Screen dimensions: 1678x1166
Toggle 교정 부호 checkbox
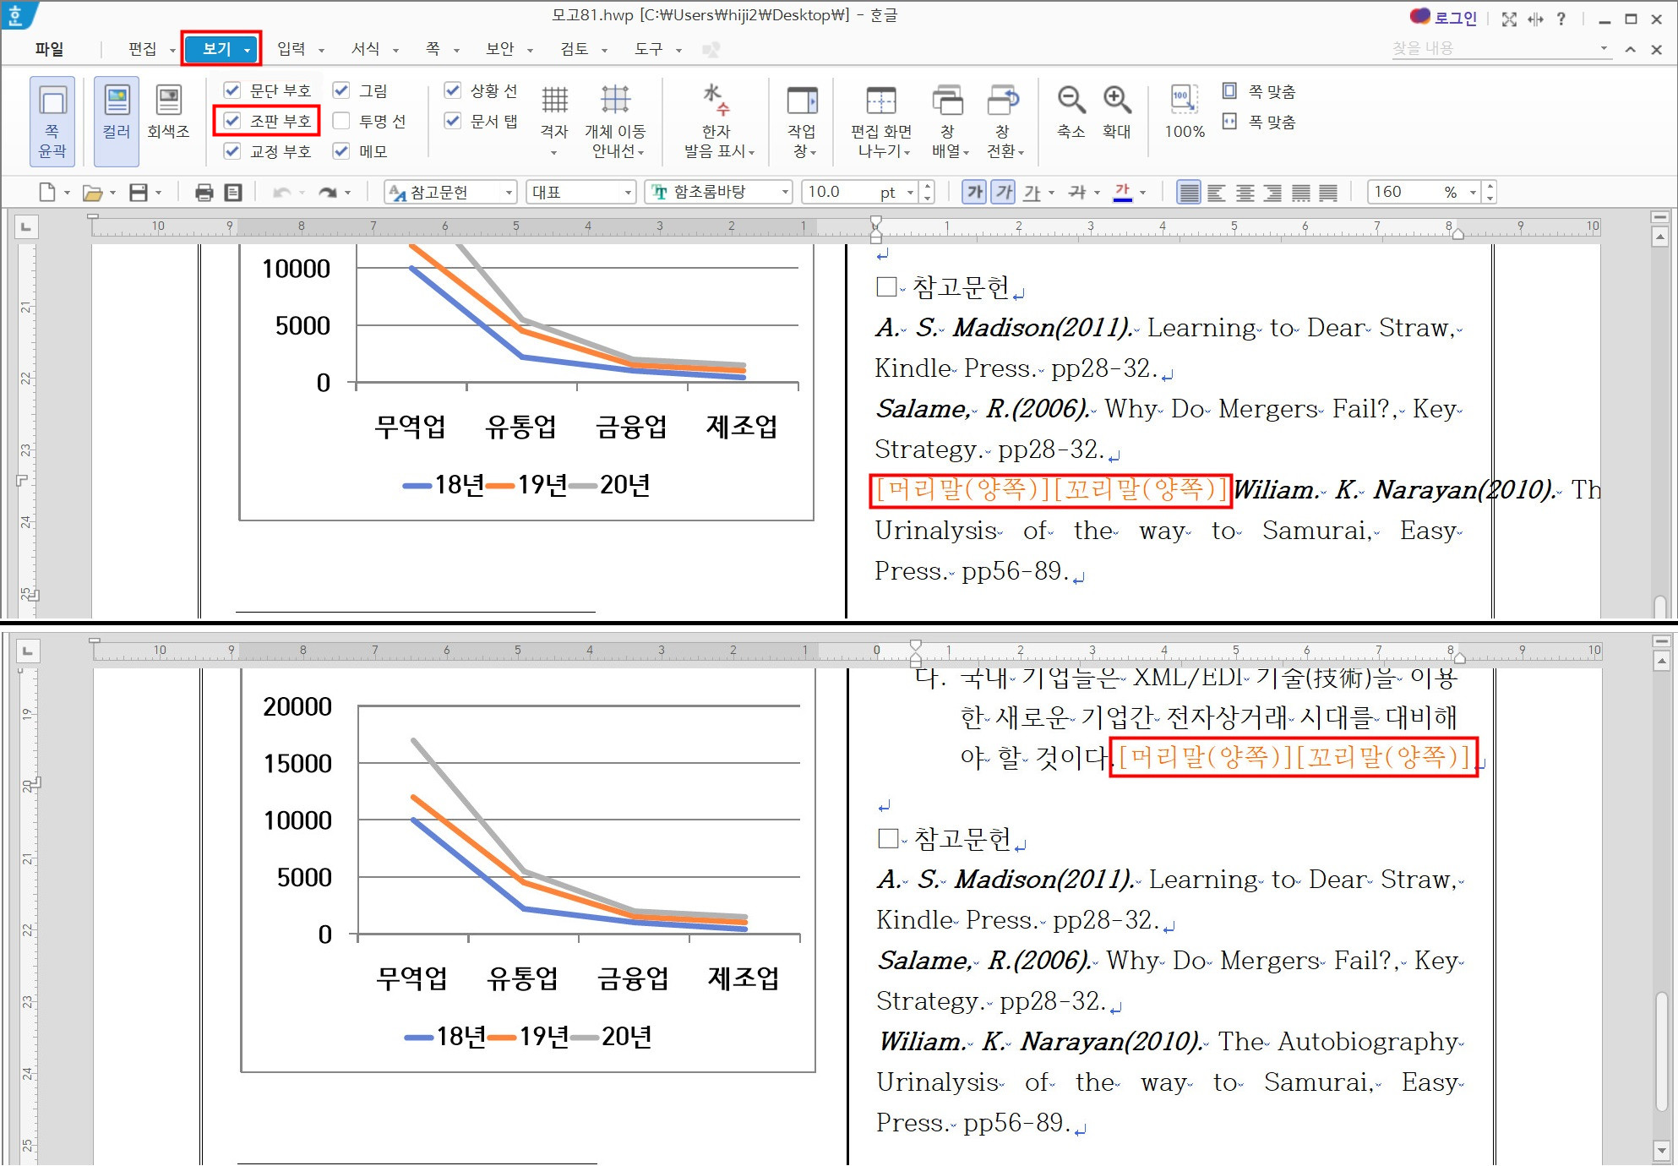232,151
